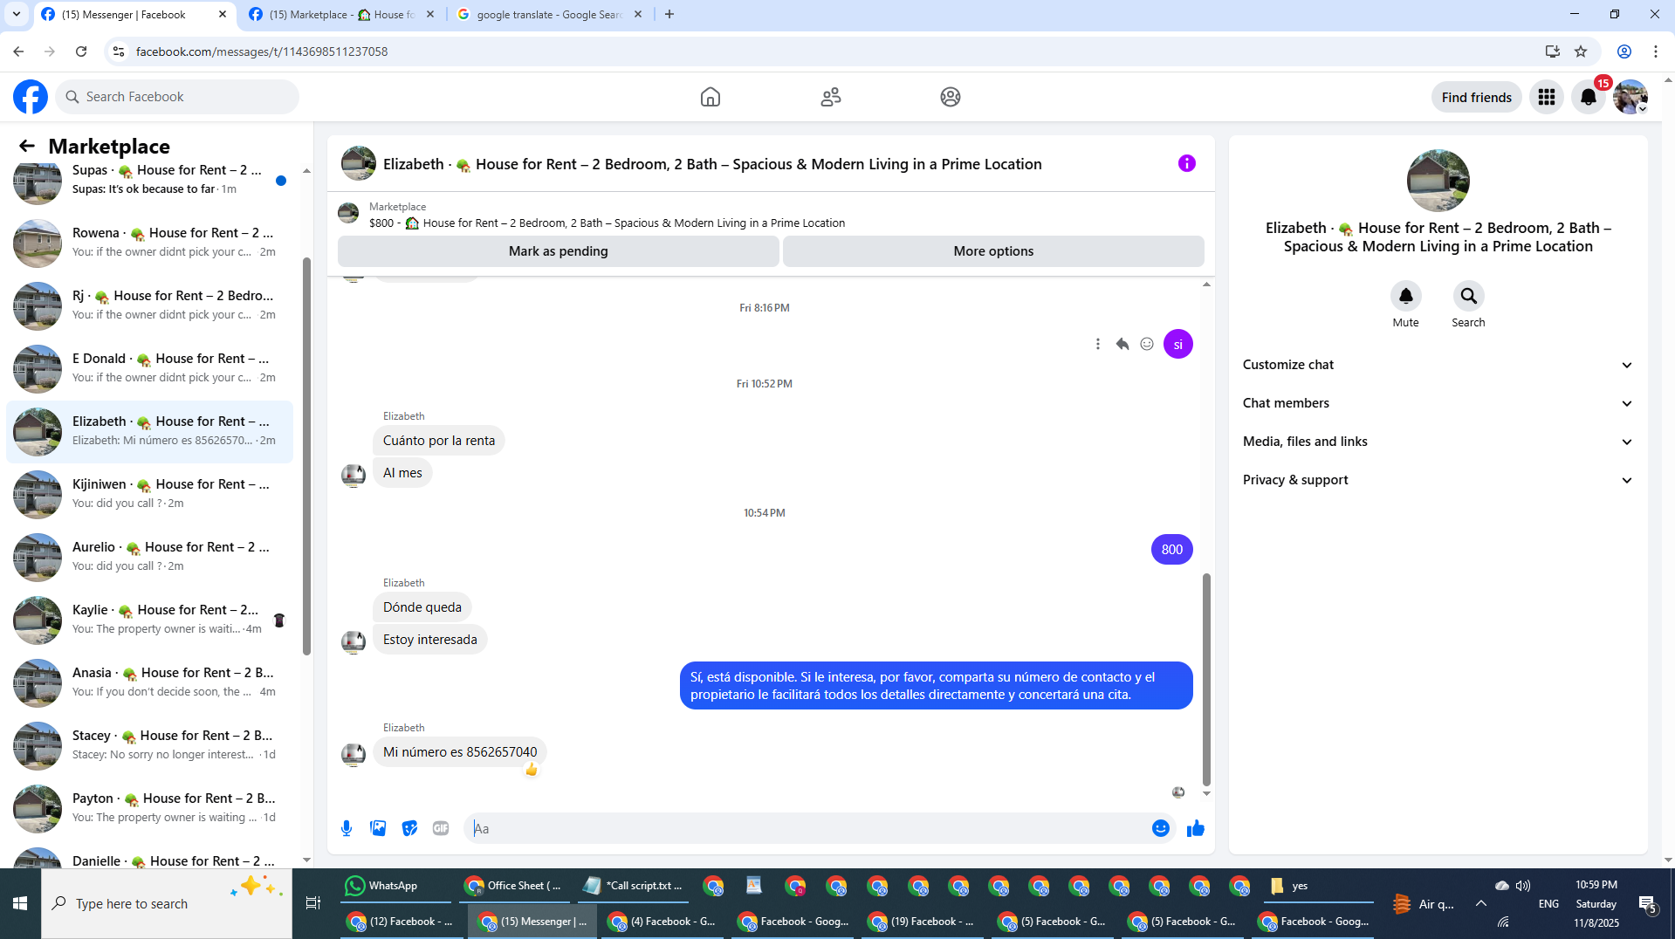Open Office Sheet window in taskbar
The image size is (1675, 939).
[x=513, y=886]
